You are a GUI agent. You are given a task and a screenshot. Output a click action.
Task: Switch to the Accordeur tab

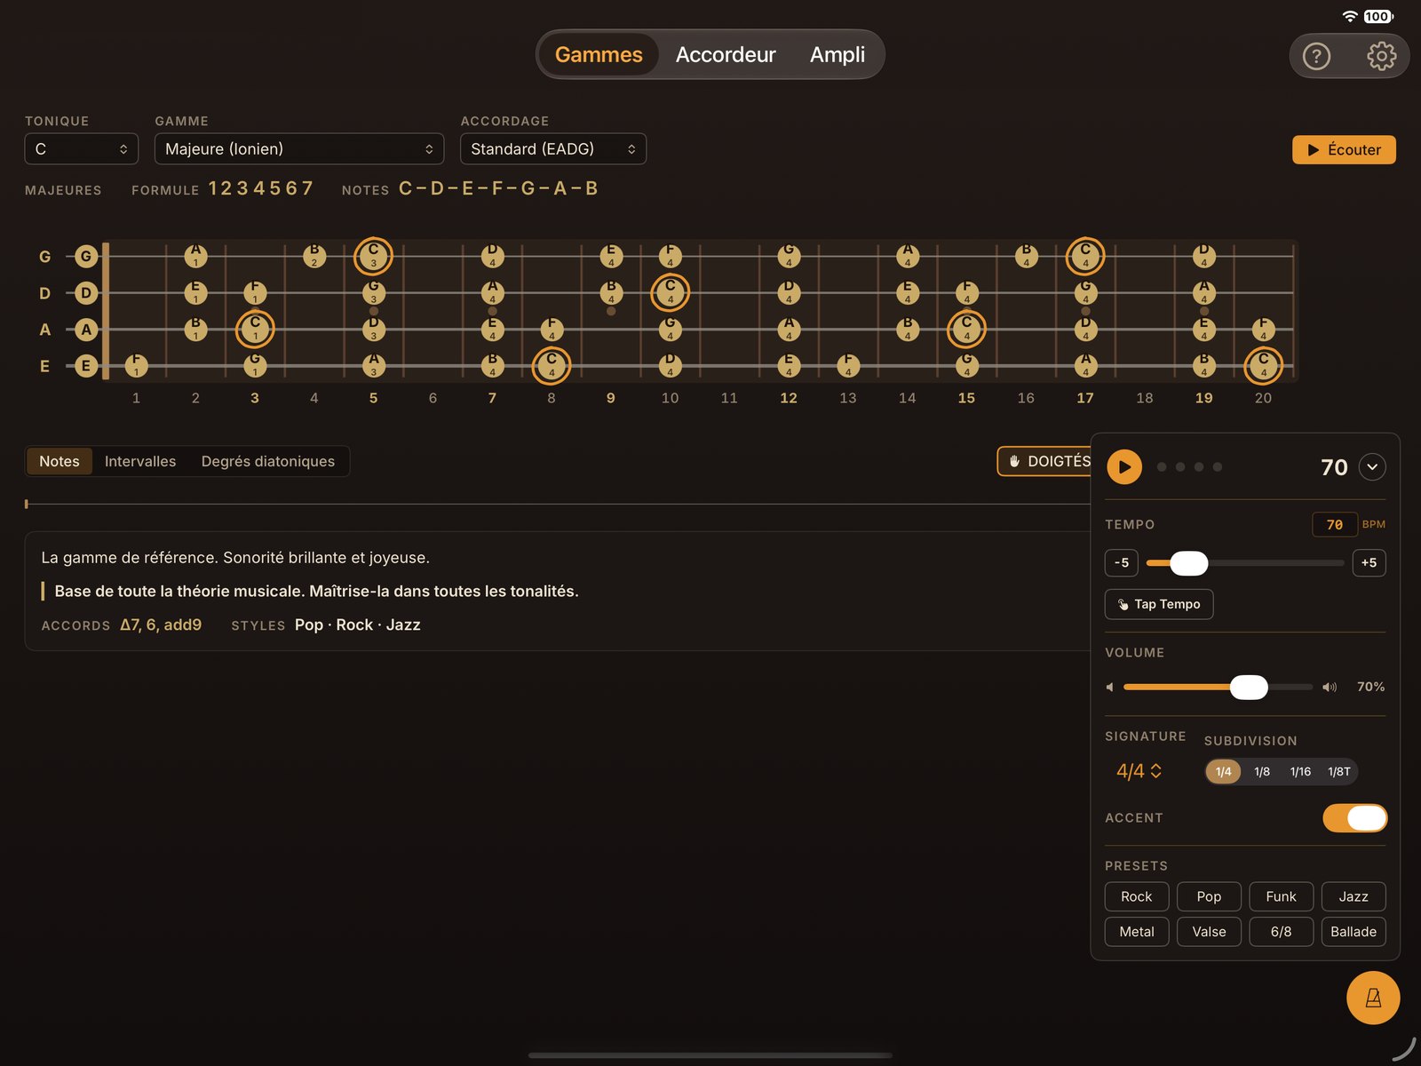(726, 55)
